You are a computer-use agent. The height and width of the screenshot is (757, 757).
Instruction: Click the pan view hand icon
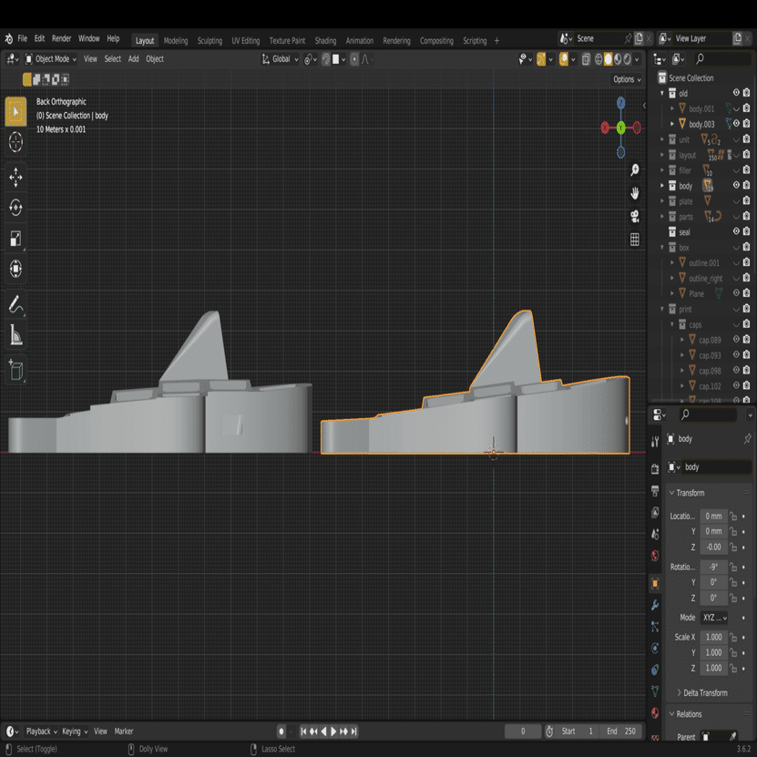(x=634, y=193)
